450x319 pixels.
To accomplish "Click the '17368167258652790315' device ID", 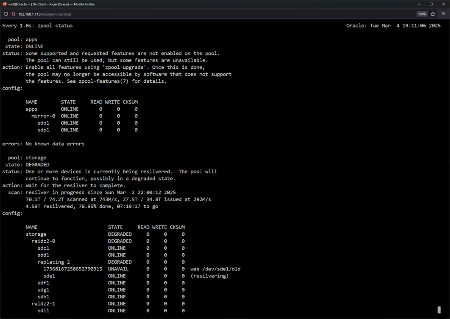I will (x=72, y=269).
